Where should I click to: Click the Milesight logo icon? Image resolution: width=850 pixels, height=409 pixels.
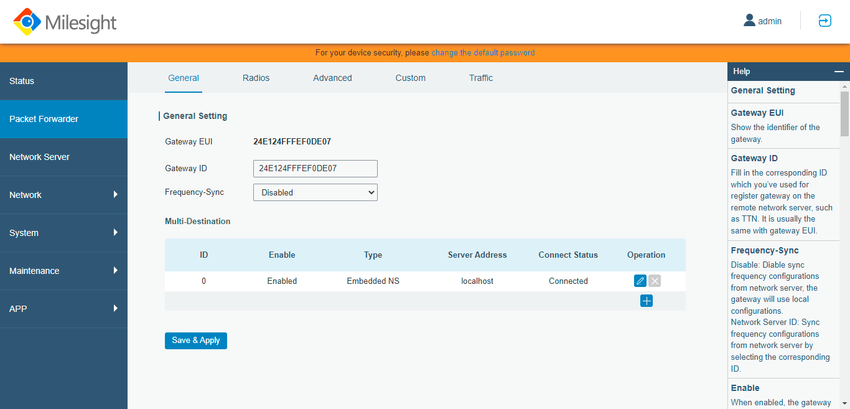(26, 22)
